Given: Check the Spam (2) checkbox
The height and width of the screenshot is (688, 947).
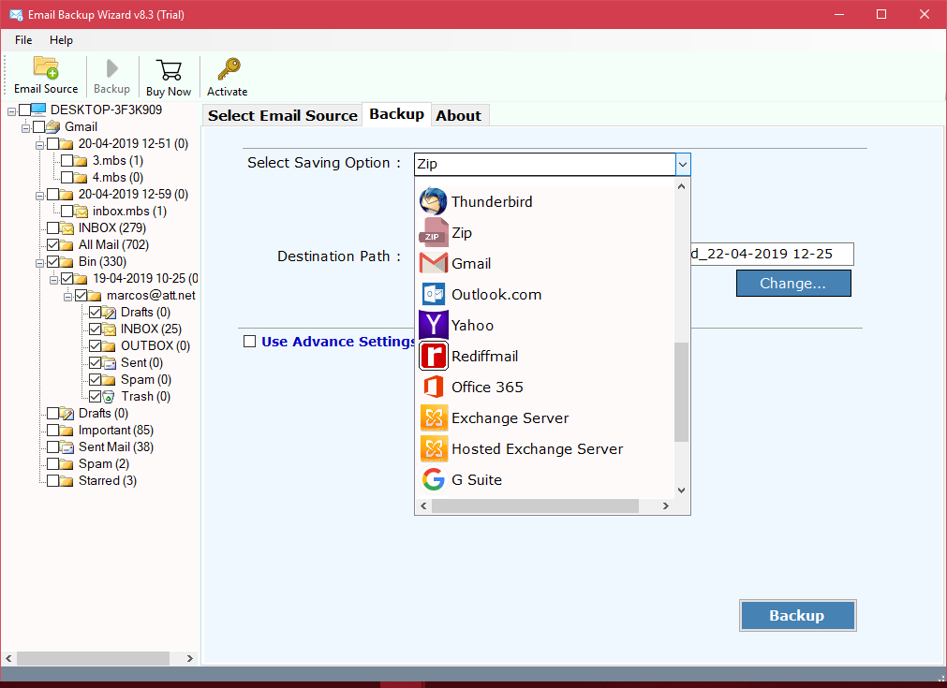Looking at the screenshot, I should [53, 464].
